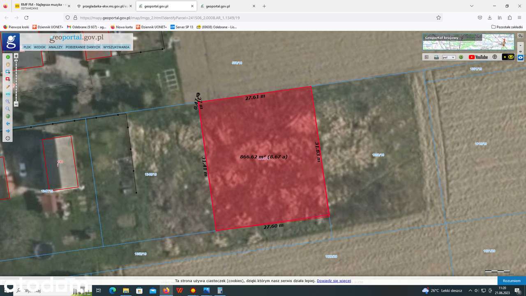Open the XYH coordinates tool
The width and height of the screenshot is (526, 296).
(8, 94)
